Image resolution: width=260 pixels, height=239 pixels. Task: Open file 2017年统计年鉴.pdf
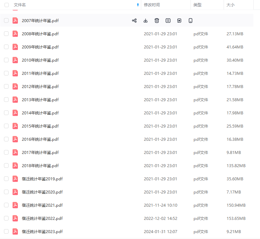[x=40, y=152]
